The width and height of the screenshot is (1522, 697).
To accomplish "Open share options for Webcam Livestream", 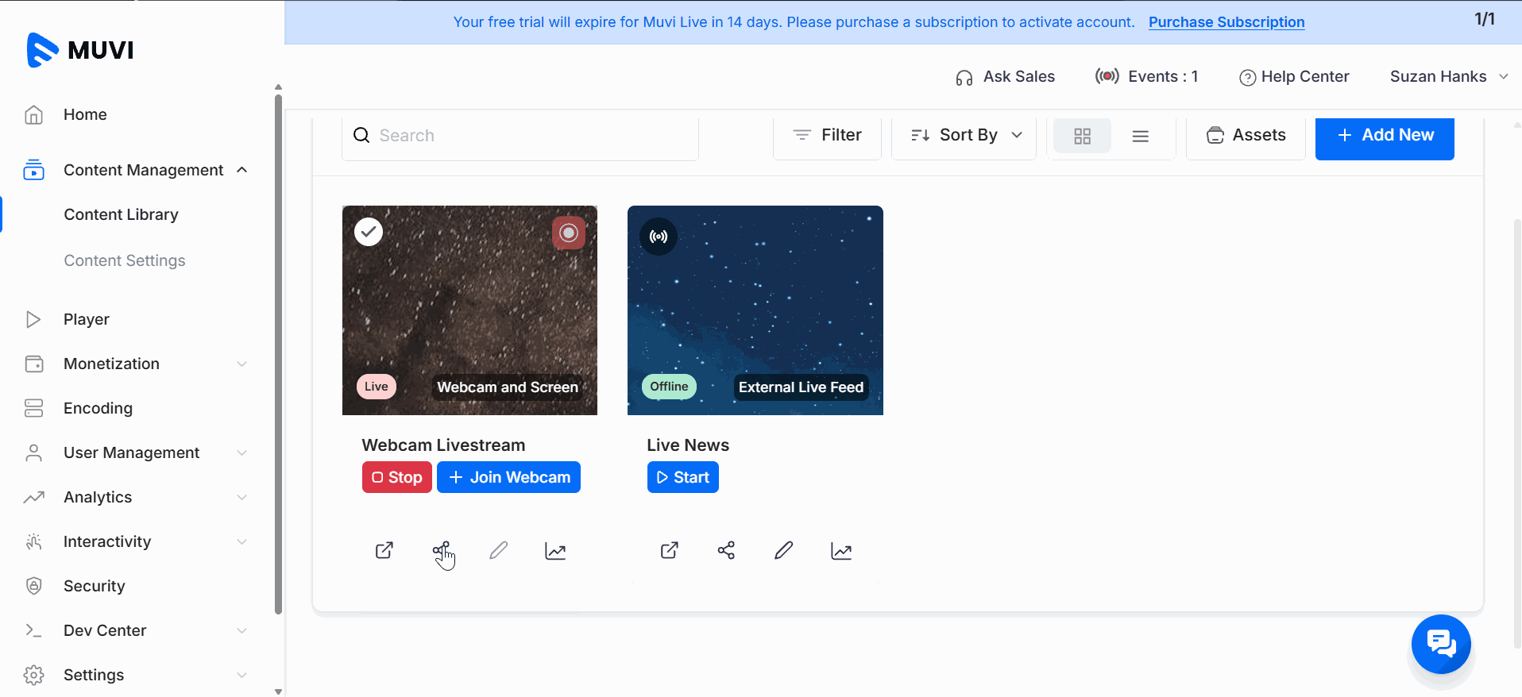I will tap(442, 550).
